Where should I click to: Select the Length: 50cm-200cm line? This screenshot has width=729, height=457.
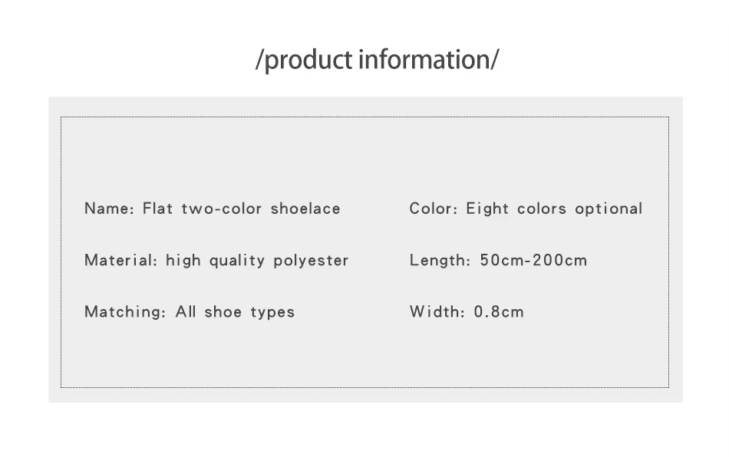coord(498,260)
